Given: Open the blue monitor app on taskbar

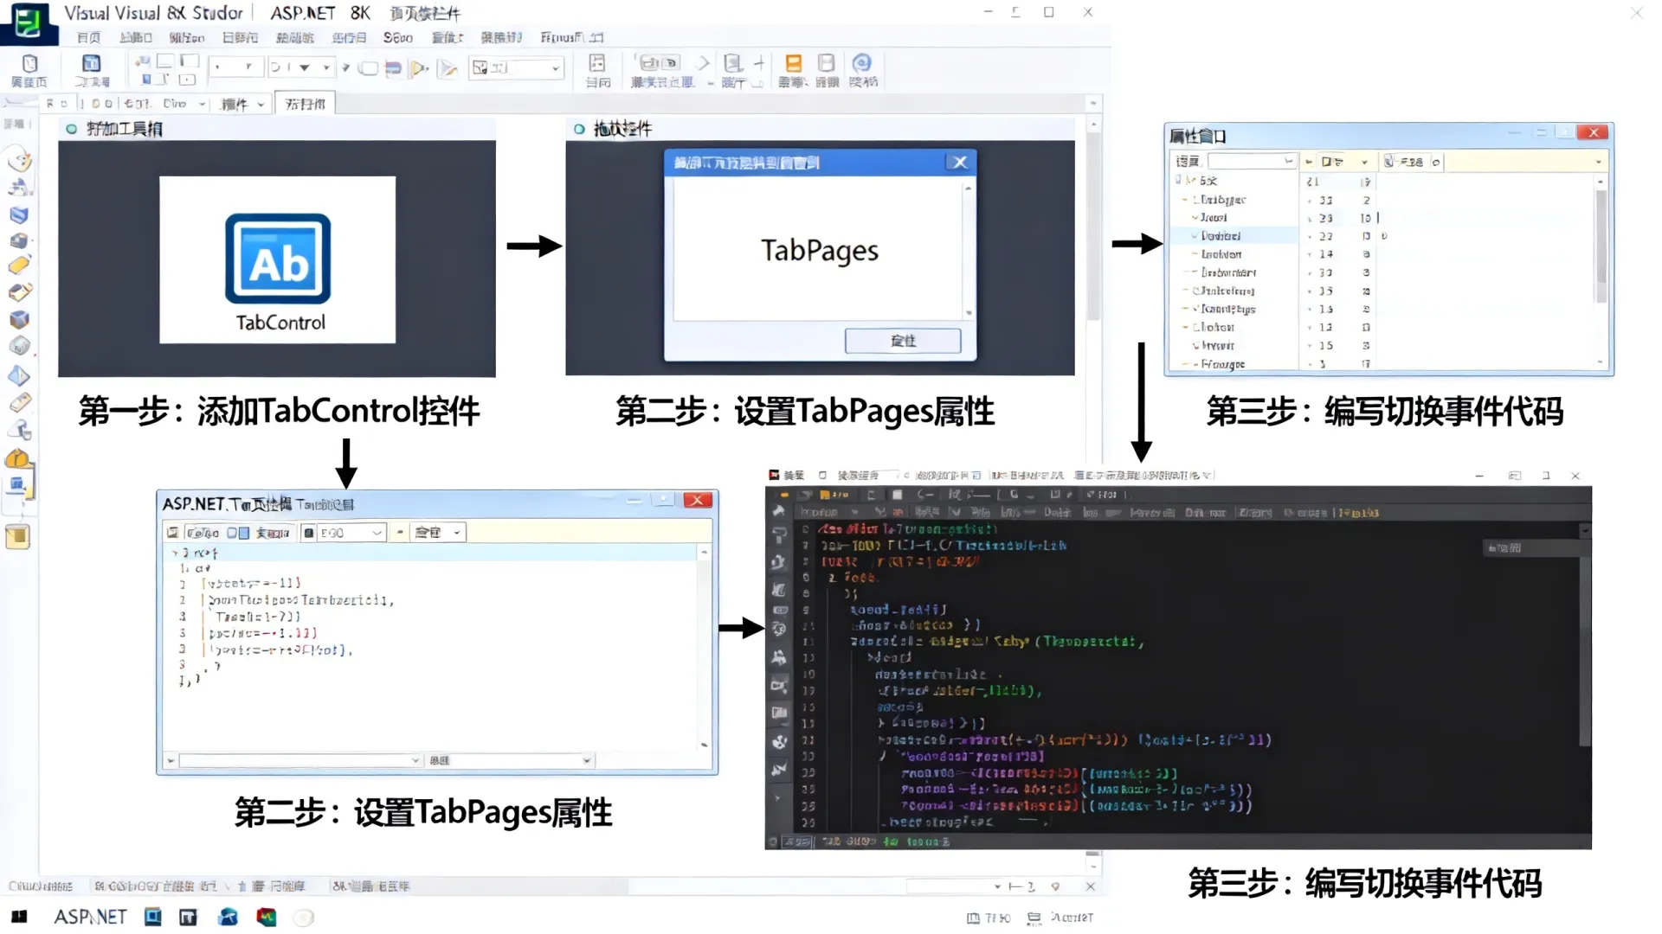Looking at the screenshot, I should tap(153, 917).
